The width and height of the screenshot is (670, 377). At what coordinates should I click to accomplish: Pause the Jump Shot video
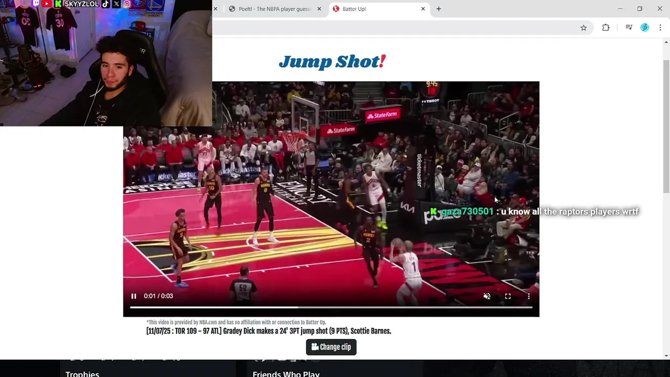pyautogui.click(x=133, y=296)
